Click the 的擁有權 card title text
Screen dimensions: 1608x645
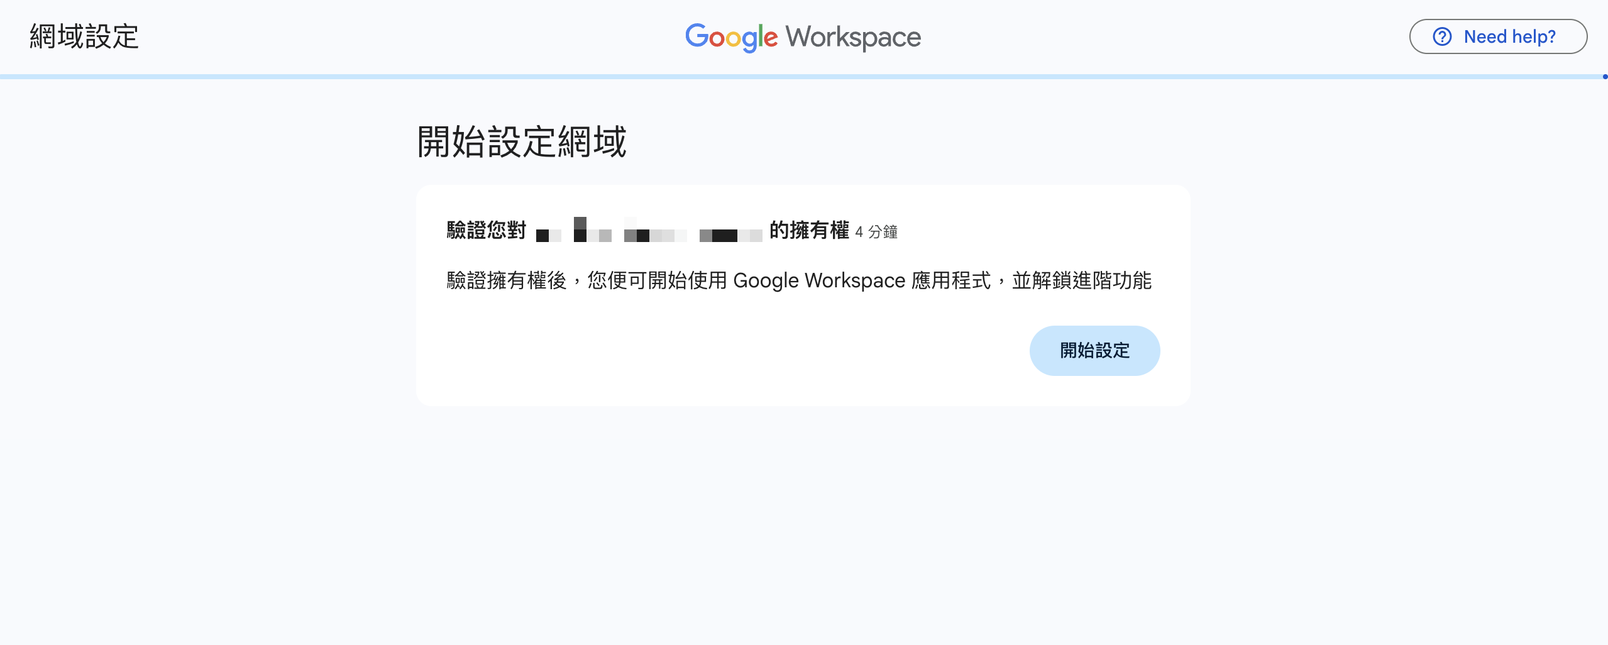coord(809,230)
